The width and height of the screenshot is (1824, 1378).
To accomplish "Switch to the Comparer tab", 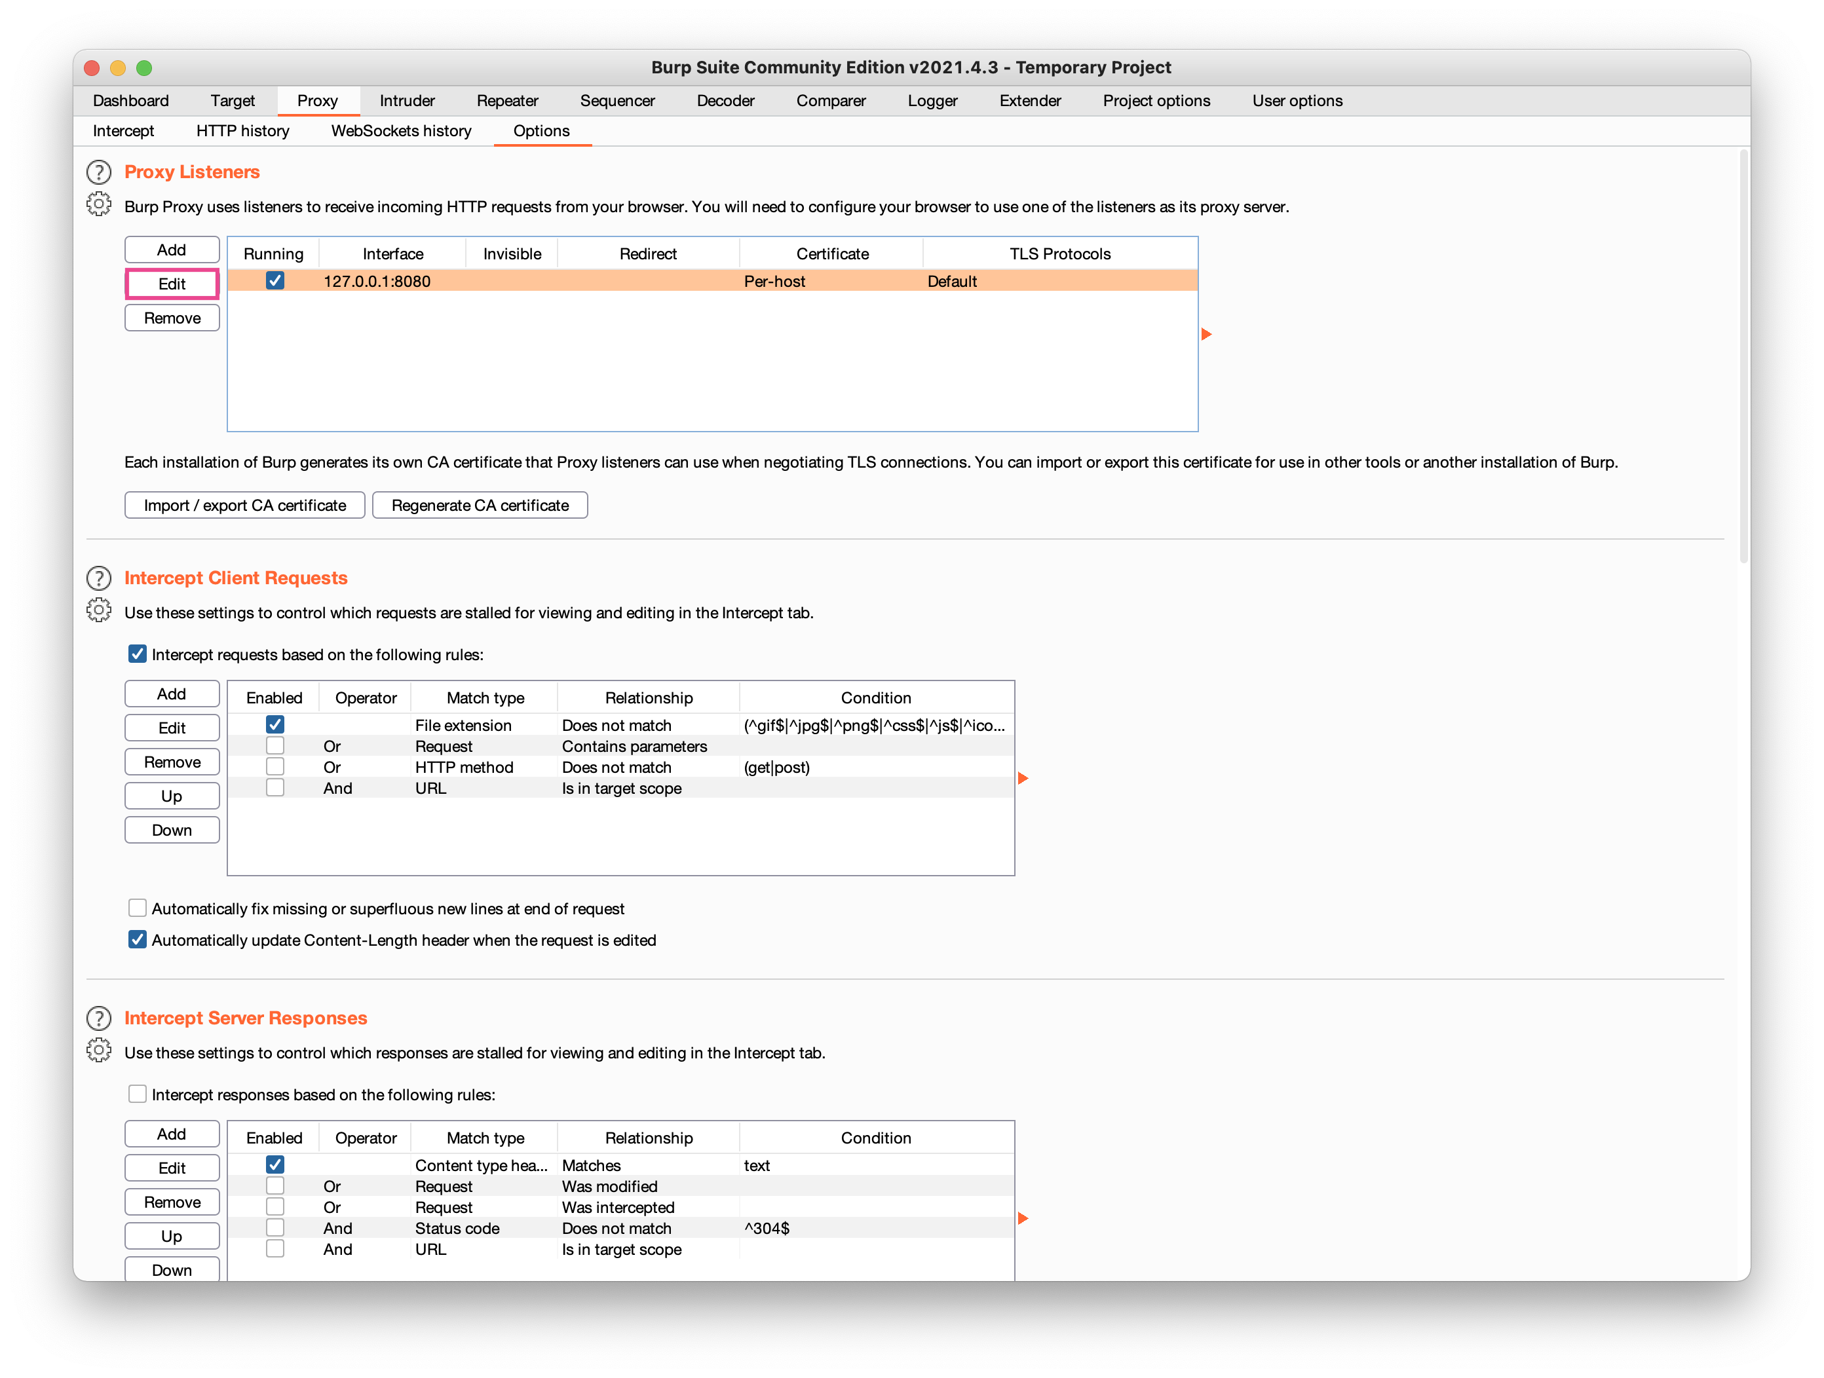I will 831,101.
